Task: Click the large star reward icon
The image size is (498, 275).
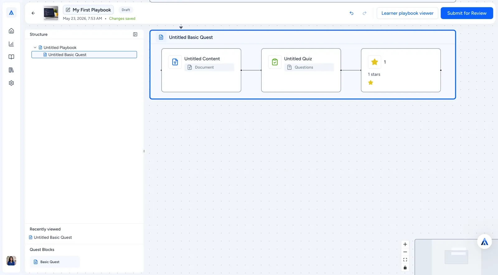Action: tap(374, 62)
